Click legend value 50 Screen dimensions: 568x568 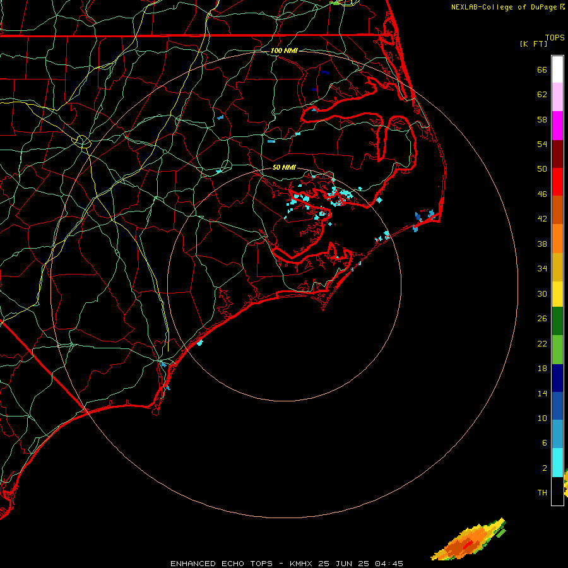[x=542, y=169]
